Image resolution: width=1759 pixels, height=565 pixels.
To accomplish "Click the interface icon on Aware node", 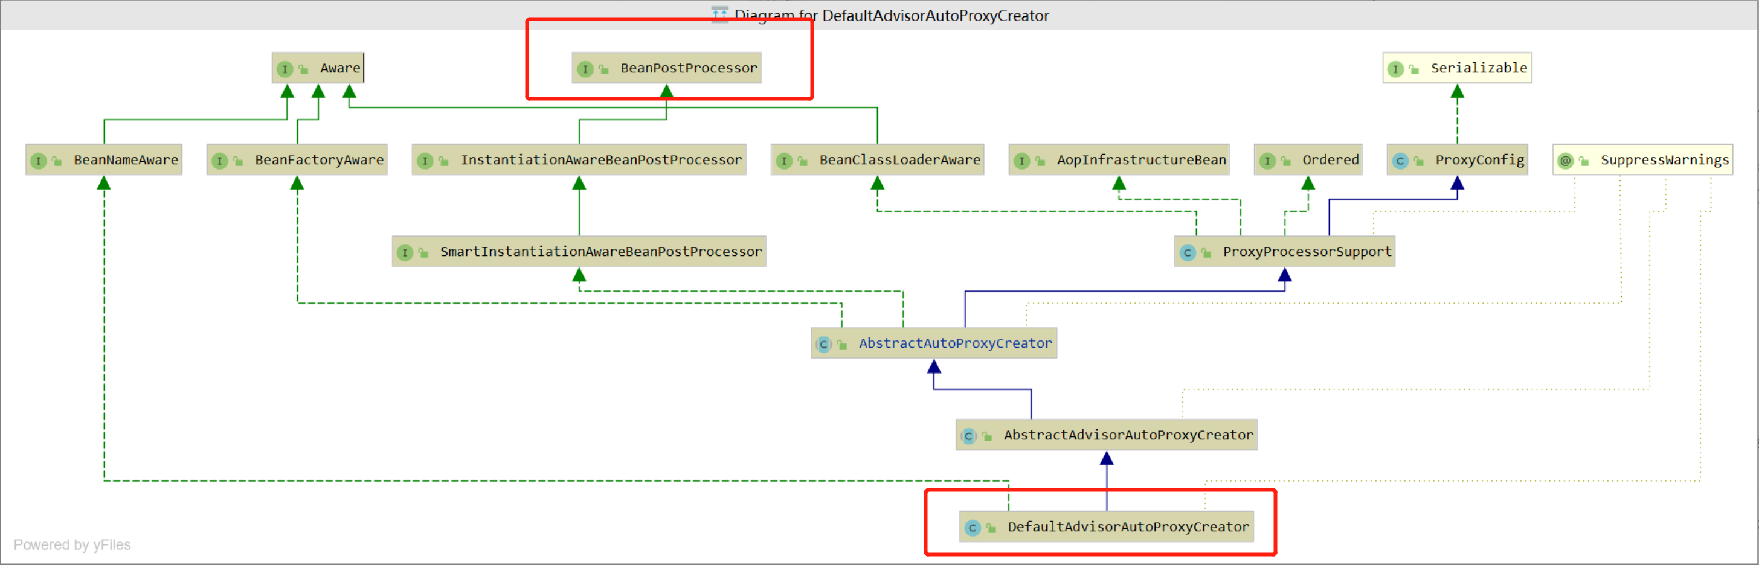I will pos(285,69).
